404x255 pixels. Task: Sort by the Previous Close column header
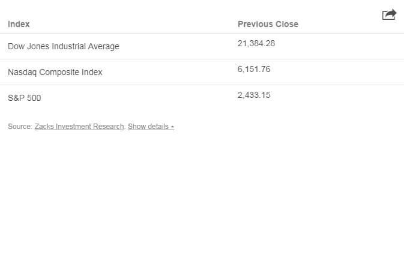point(268,24)
